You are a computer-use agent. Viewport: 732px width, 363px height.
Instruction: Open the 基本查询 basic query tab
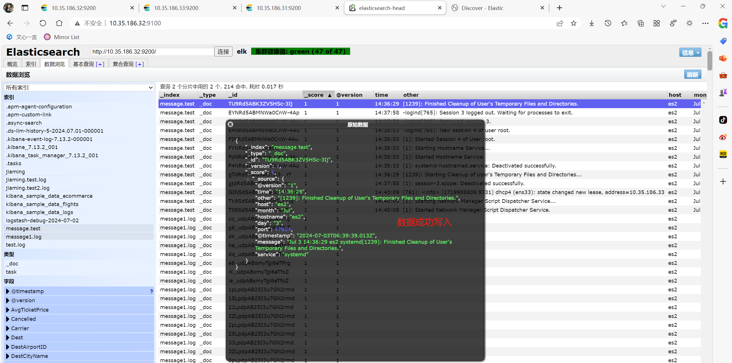89,64
